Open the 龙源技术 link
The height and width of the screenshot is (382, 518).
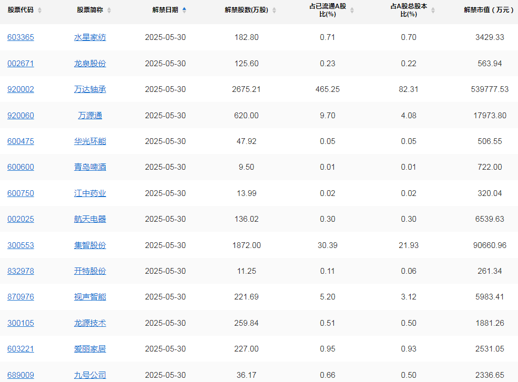coord(90,323)
